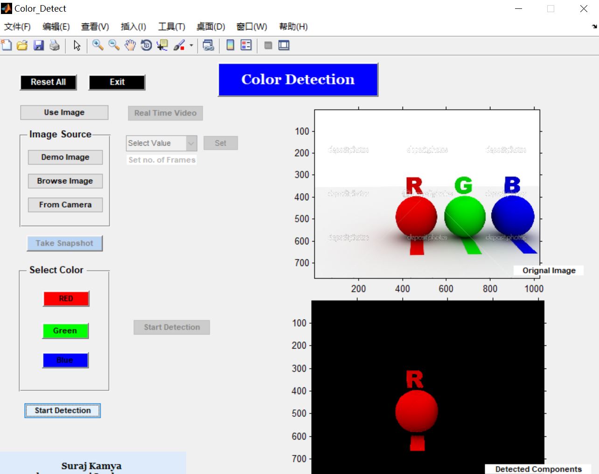Click the Reset All button

click(x=48, y=82)
